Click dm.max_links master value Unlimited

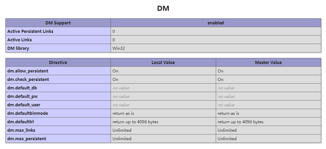(227, 130)
